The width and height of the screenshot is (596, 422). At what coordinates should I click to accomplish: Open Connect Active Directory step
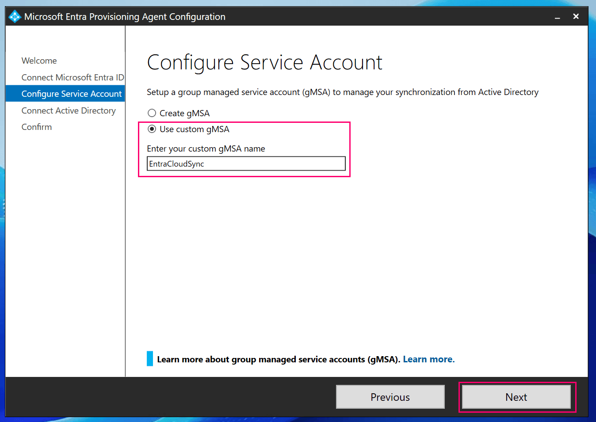69,110
